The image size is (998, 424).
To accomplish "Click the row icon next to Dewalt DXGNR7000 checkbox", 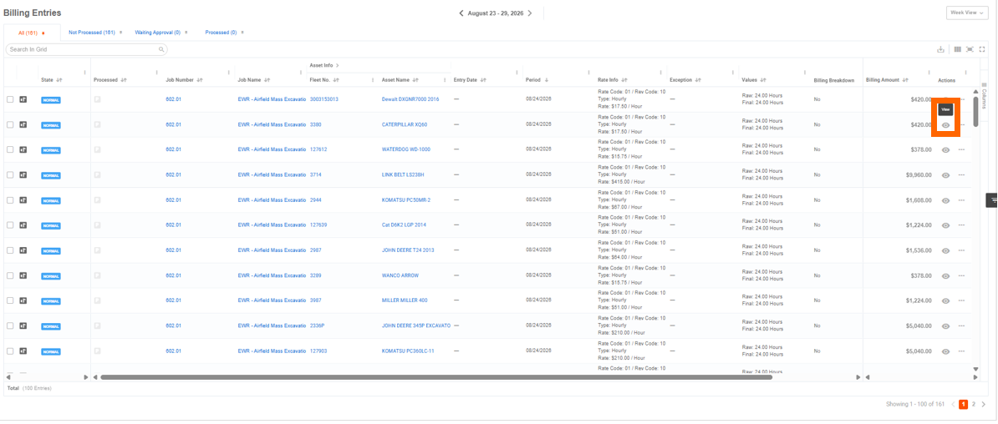I will click(23, 99).
